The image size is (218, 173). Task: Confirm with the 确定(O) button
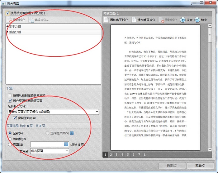click(x=172, y=166)
